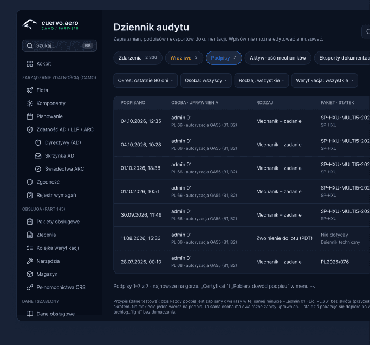The height and width of the screenshot is (345, 370).
Task: Select the Aktywność mechaników tab
Action: (278, 58)
